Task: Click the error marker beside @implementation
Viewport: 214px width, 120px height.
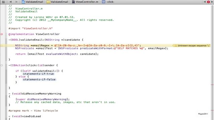Action: coord(2,34)
